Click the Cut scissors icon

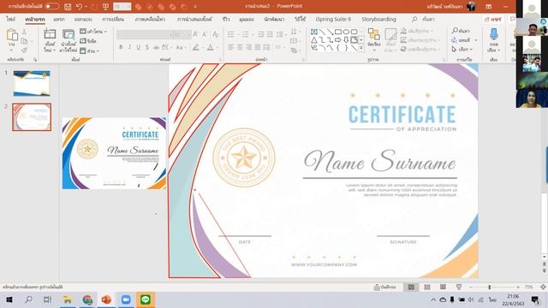pyautogui.click(x=24, y=32)
